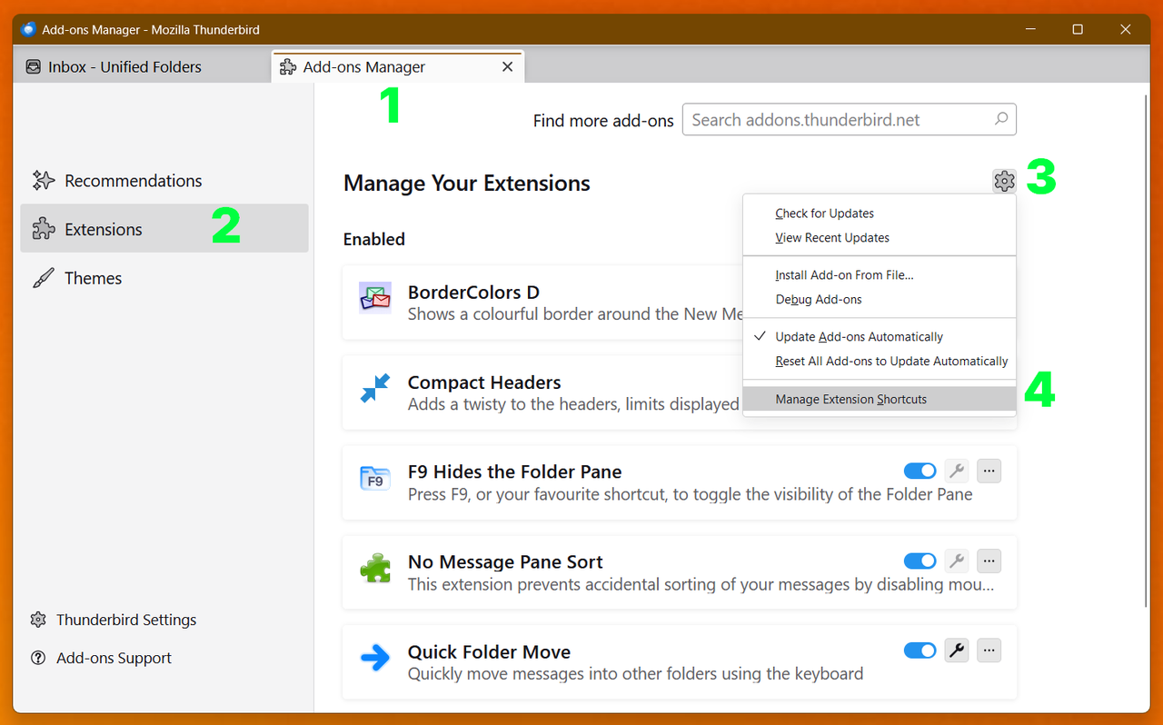Click the Manage Your Extensions heading
Image resolution: width=1163 pixels, height=725 pixels.
coord(467,183)
